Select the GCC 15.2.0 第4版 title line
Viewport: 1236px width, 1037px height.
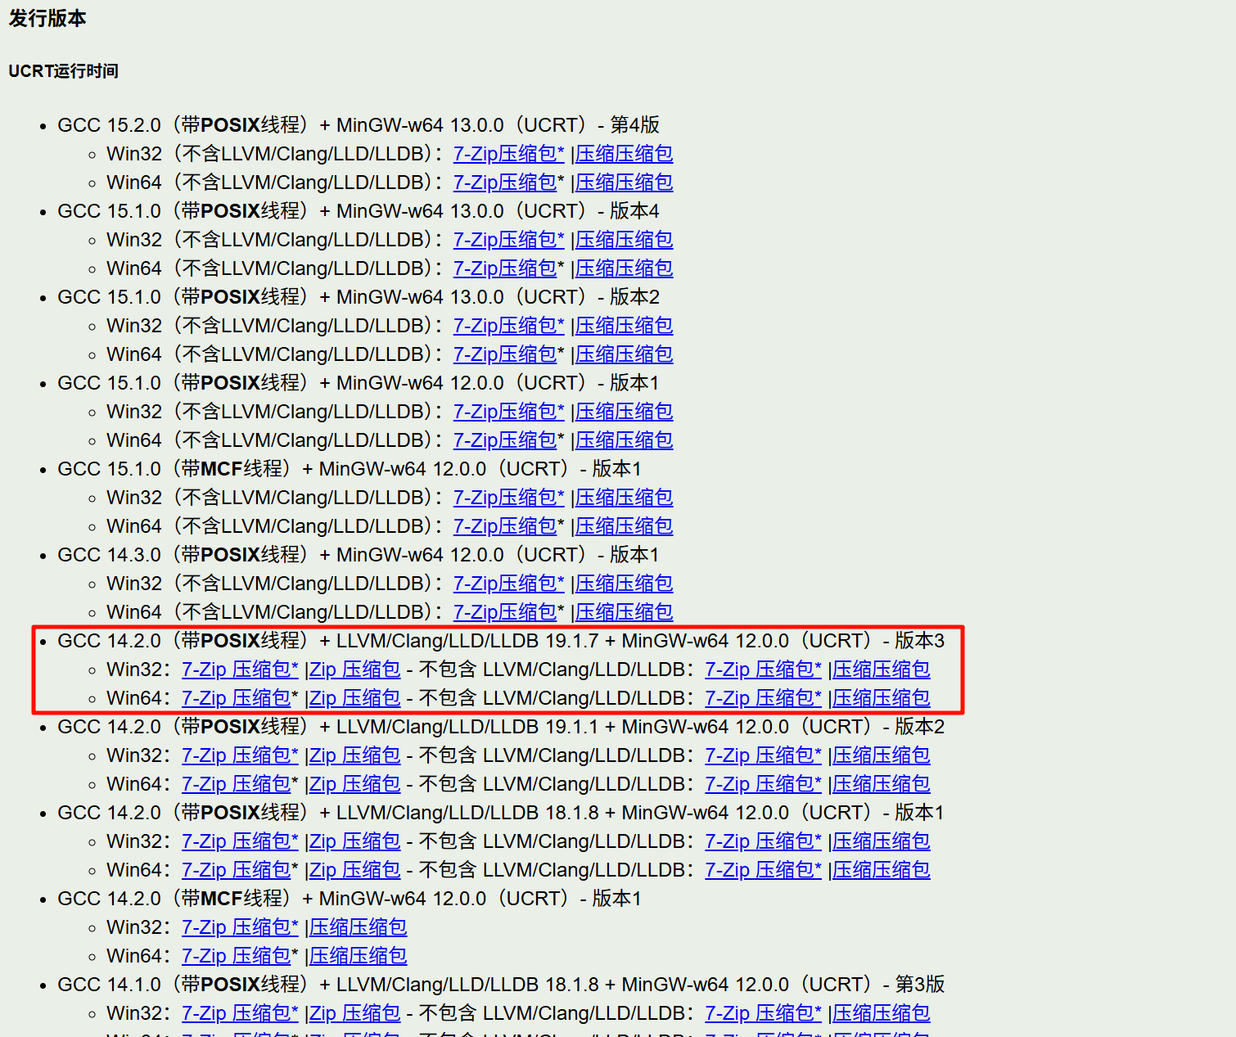coord(359,125)
